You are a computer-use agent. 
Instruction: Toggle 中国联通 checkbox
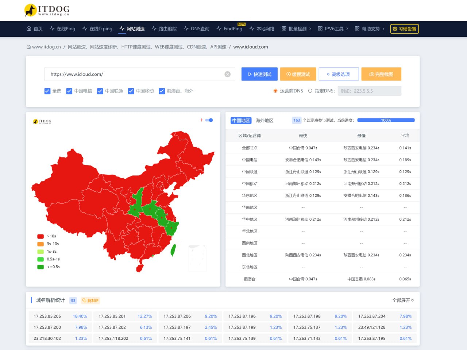pos(100,91)
